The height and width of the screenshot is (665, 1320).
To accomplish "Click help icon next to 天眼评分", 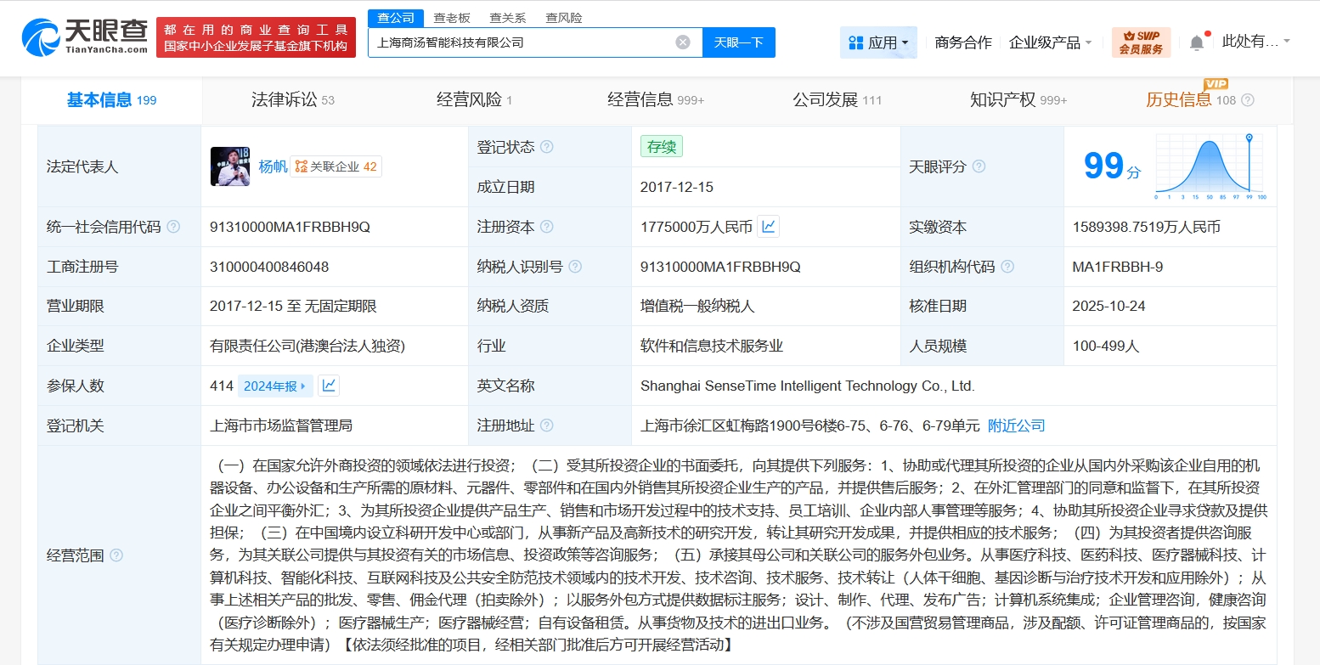I will (x=979, y=166).
